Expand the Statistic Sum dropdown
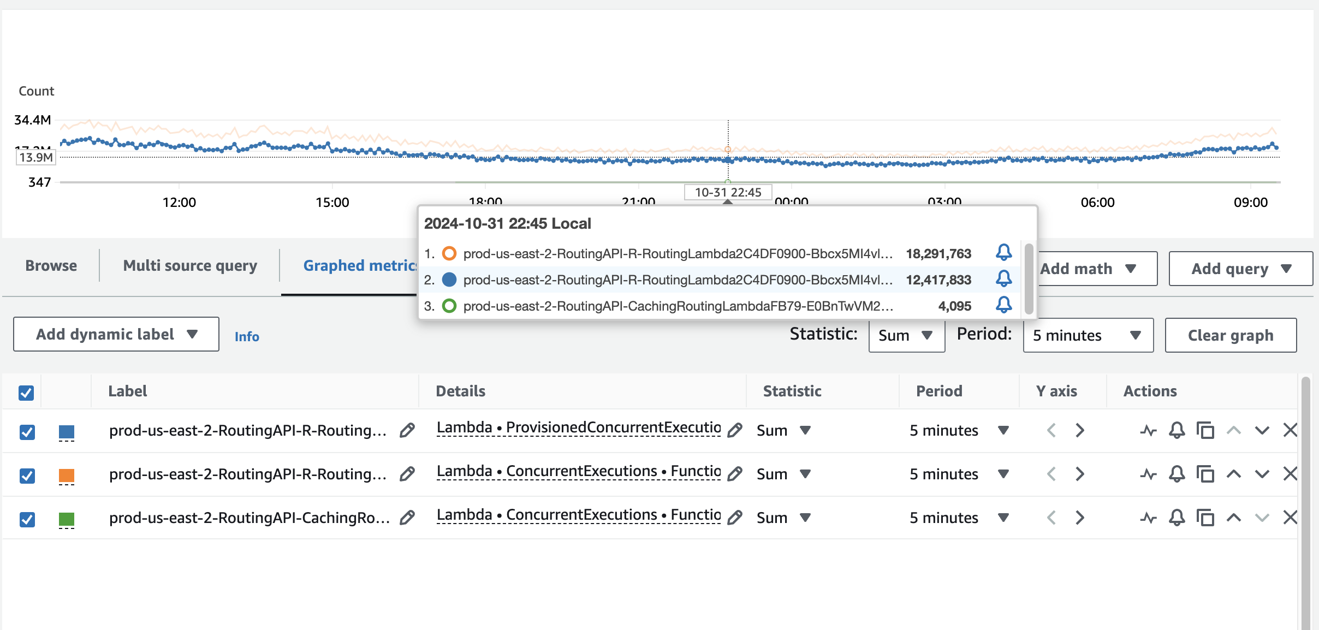The width and height of the screenshot is (1319, 630). pos(905,335)
